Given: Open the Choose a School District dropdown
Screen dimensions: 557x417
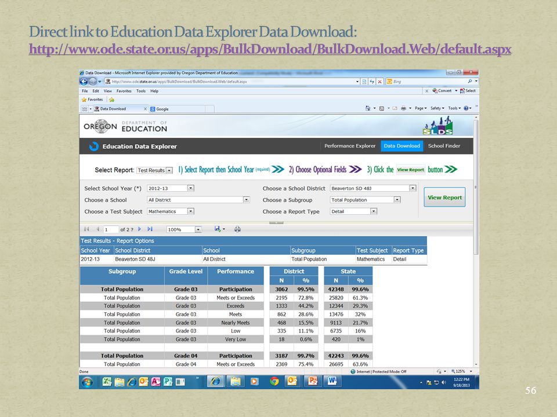Looking at the screenshot, I should (413, 188).
